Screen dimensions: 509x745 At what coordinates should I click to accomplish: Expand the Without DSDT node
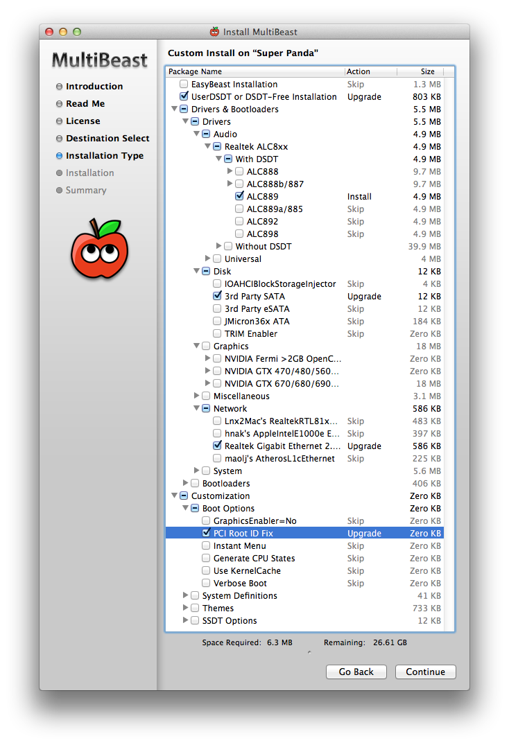(219, 246)
